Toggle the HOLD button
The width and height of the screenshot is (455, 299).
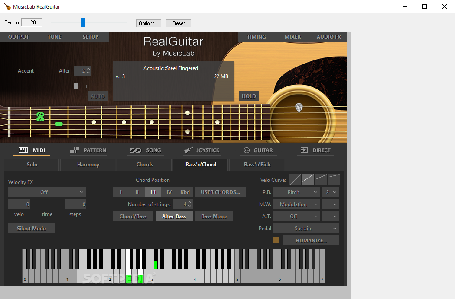(x=249, y=96)
